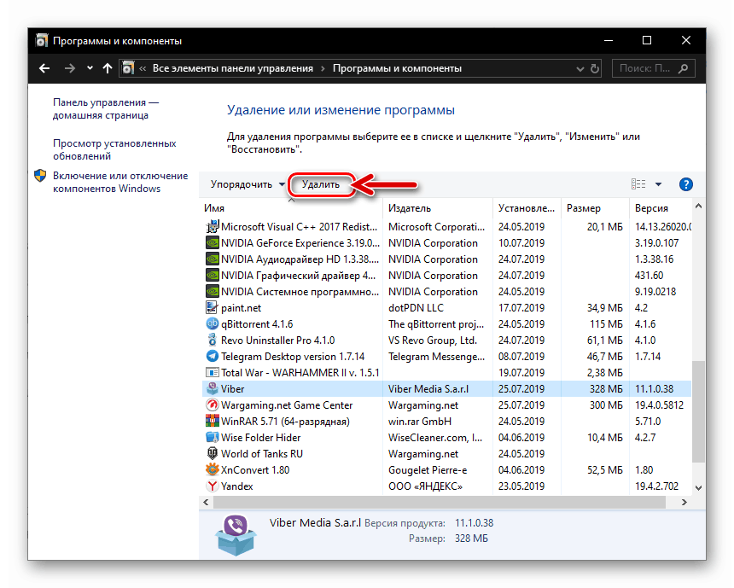Viewport: 734px width, 588px height.
Task: Open Включение или отключение компонентов Windows
Action: pyautogui.click(x=120, y=182)
